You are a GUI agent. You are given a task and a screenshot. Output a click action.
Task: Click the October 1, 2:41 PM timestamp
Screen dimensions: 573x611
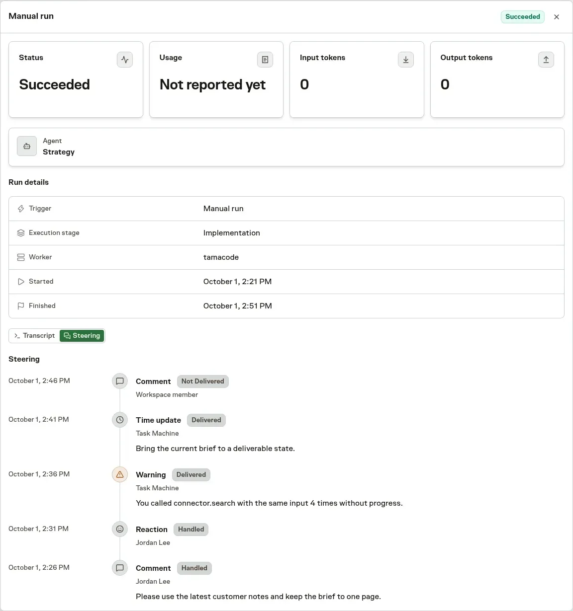click(39, 419)
